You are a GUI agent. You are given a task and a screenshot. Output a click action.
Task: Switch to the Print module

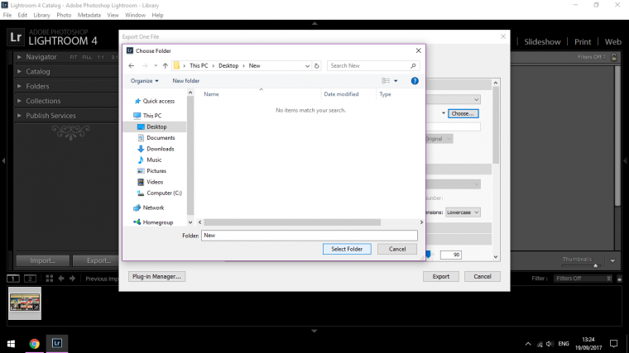click(x=583, y=41)
